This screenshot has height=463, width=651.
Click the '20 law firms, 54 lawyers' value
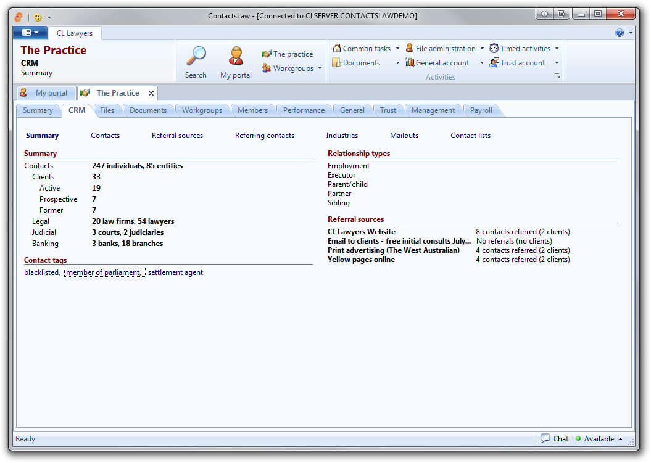[x=133, y=221]
